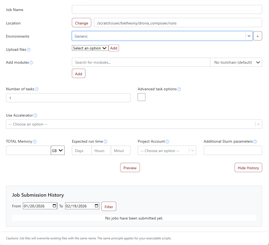Filter the job submission history
Image resolution: width=269 pixels, height=245 pixels.
click(109, 207)
